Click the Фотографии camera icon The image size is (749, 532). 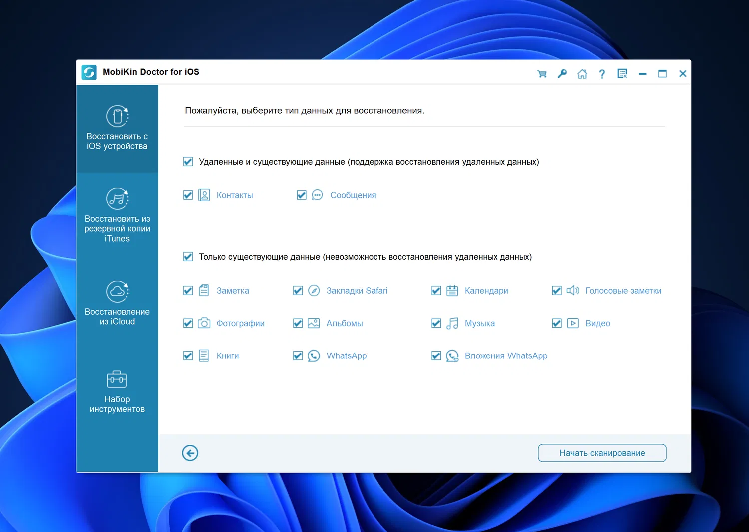(204, 323)
